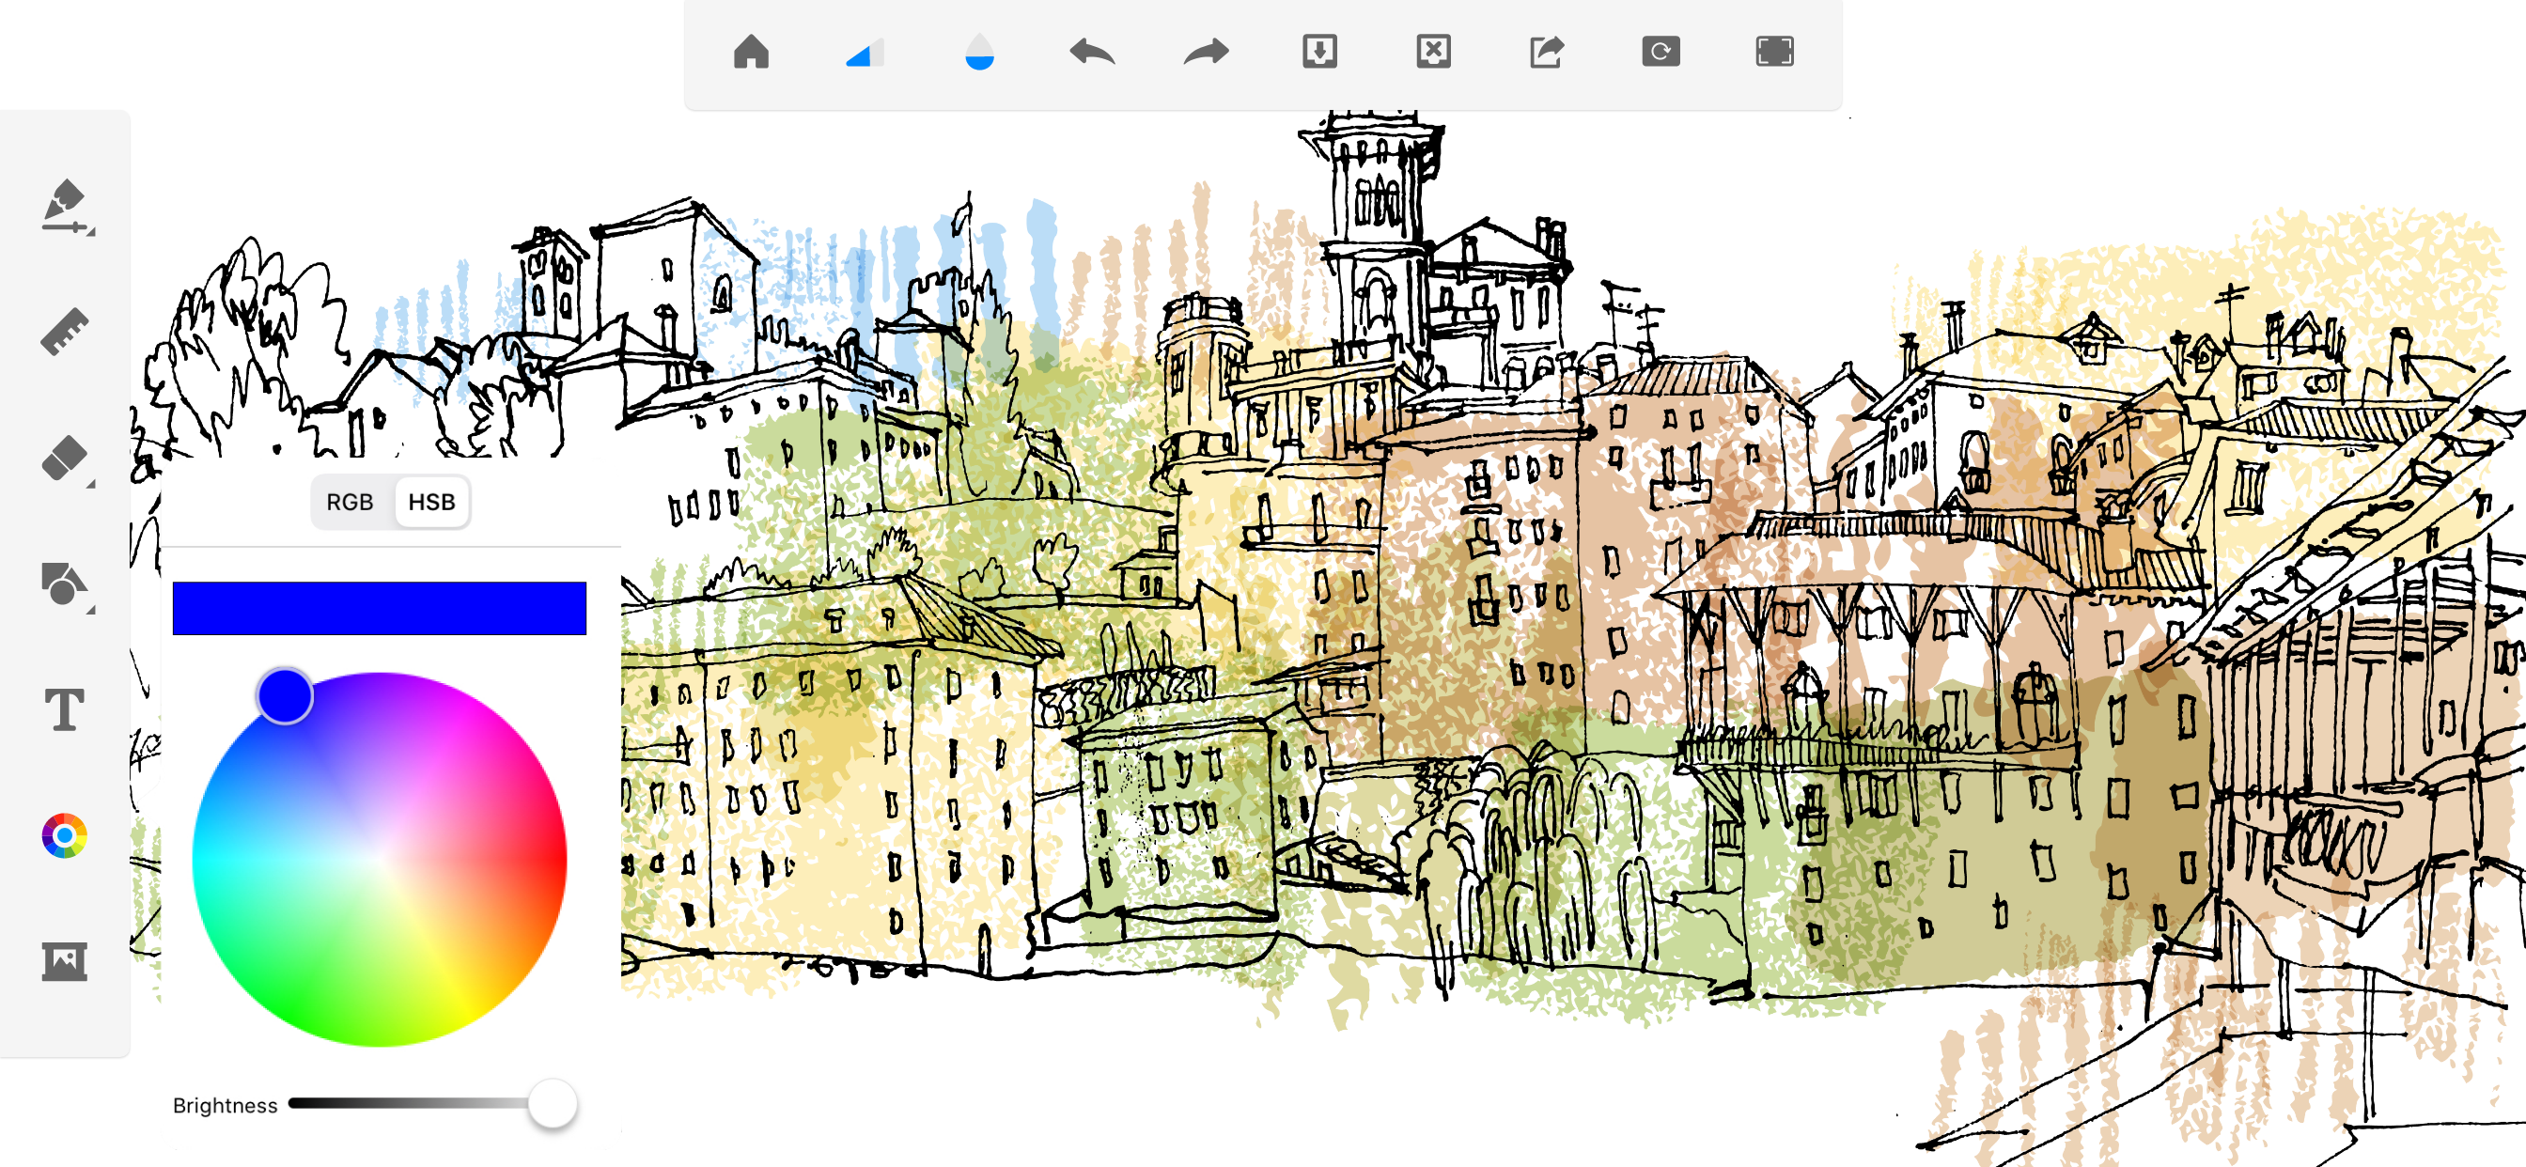This screenshot has width=2526, height=1167.
Task: Switch to the HSB color mode
Action: [431, 502]
